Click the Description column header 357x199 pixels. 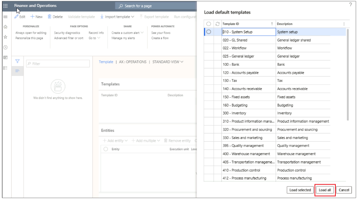tap(285, 24)
